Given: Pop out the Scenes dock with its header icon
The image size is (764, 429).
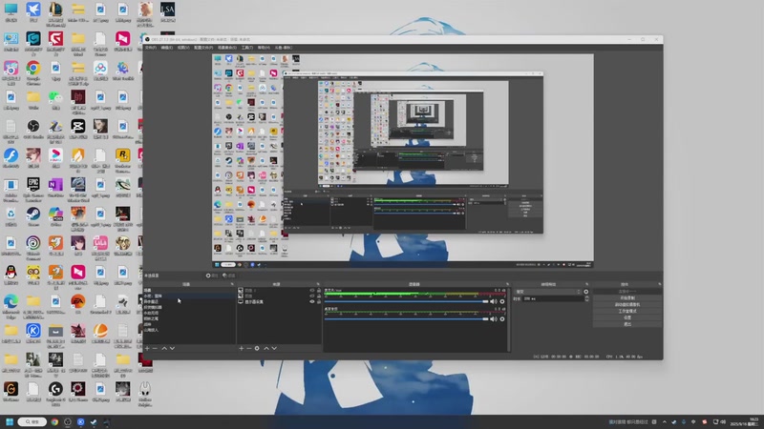Looking at the screenshot, I should 232,284.
